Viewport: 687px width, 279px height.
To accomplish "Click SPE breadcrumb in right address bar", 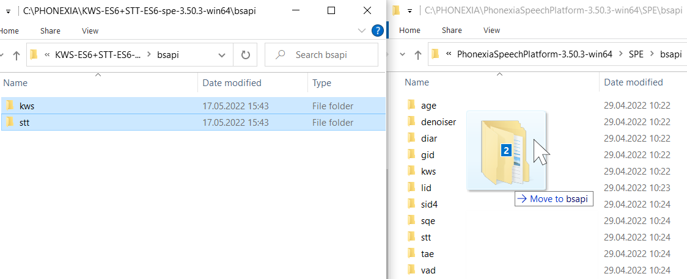I will [636, 55].
